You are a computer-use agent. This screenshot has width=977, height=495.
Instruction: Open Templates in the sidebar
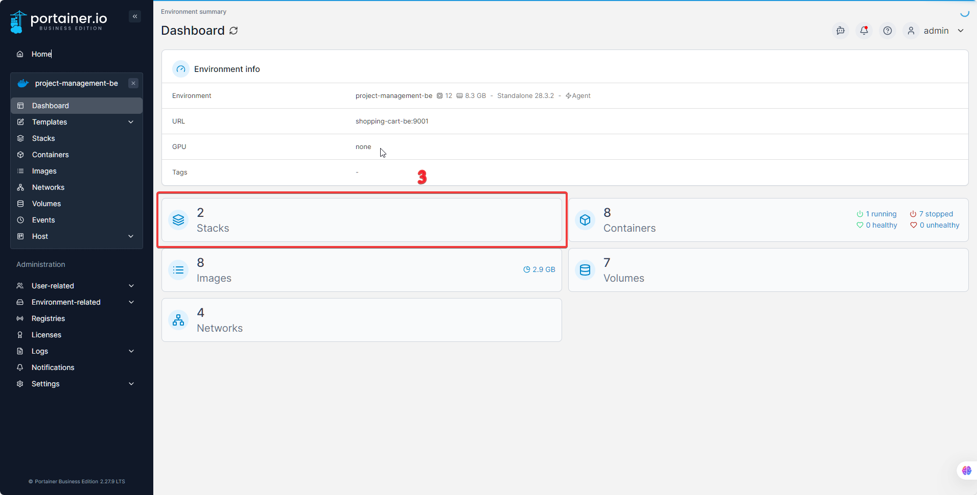77,122
